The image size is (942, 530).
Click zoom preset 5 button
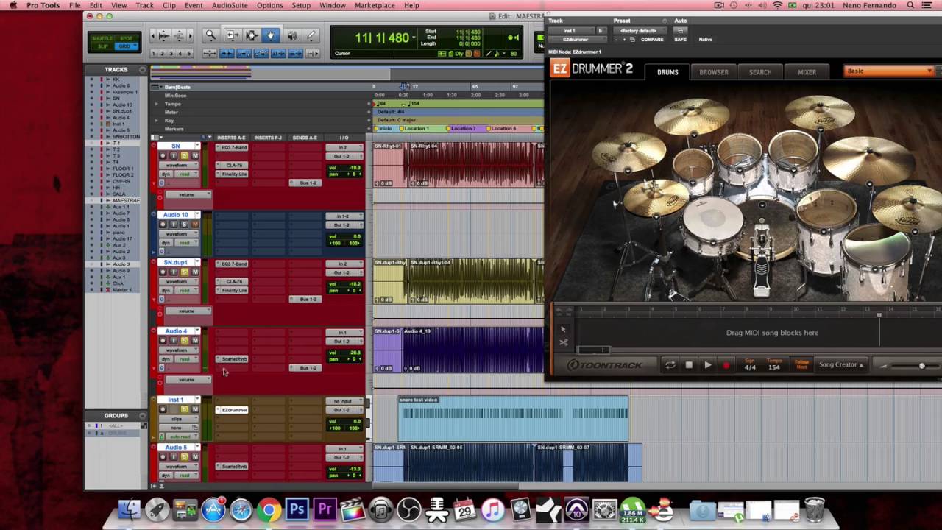[x=189, y=54]
